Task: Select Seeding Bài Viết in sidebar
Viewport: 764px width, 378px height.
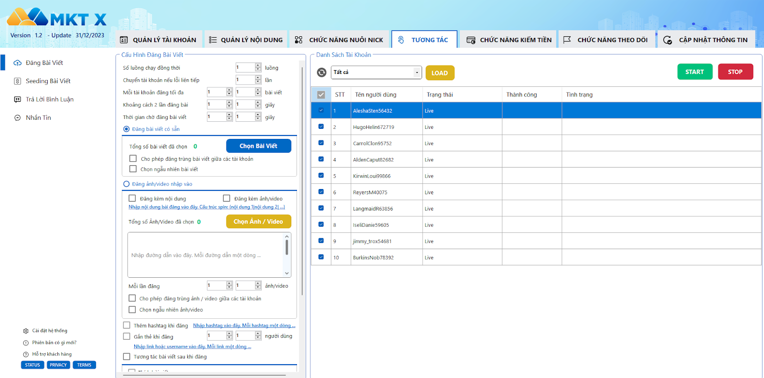Action: pyautogui.click(x=48, y=81)
